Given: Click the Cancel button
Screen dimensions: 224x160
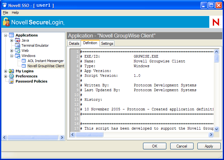Looking at the screenshot, I should point(182,146).
